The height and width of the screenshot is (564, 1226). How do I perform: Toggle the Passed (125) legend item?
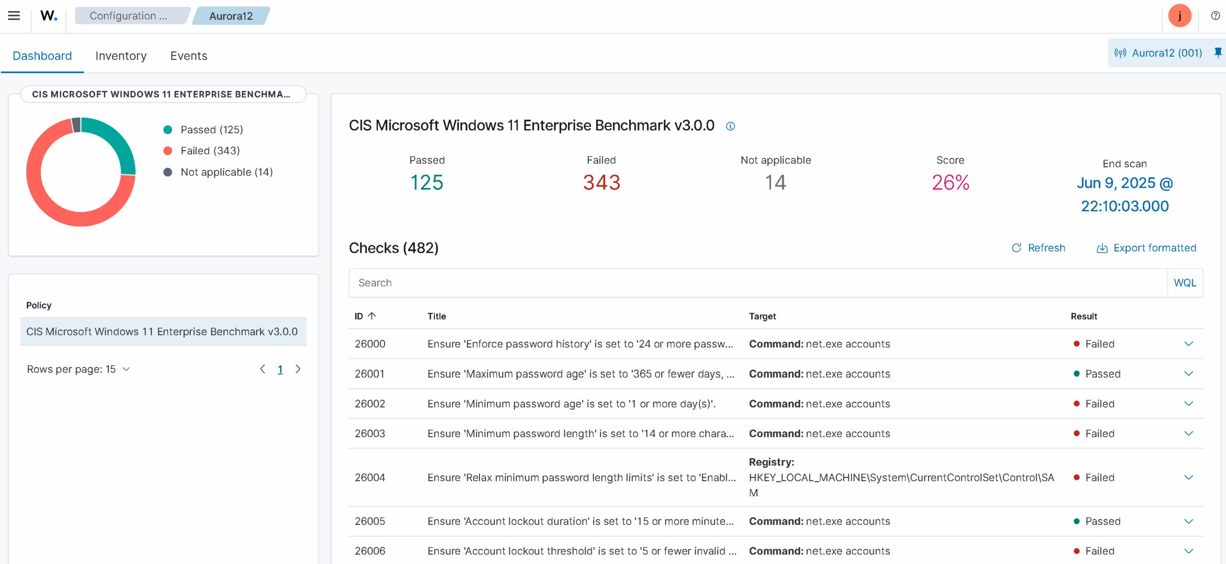(x=211, y=130)
